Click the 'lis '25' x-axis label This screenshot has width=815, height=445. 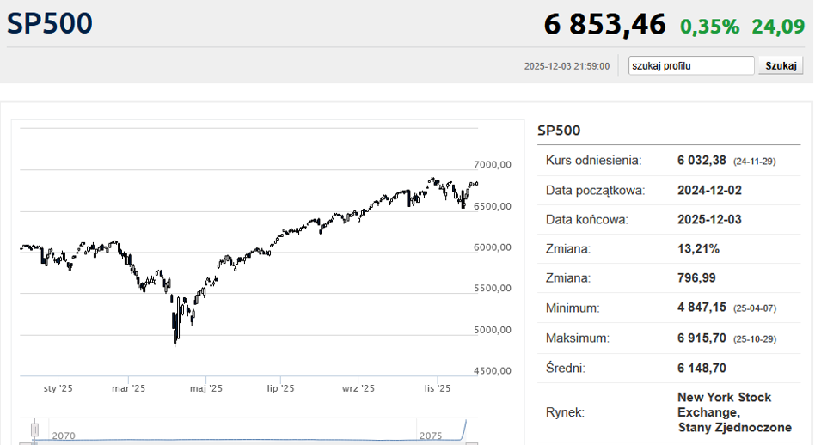pos(438,388)
